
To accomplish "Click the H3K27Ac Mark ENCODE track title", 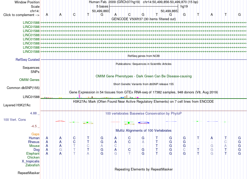I will pos(144,102).
